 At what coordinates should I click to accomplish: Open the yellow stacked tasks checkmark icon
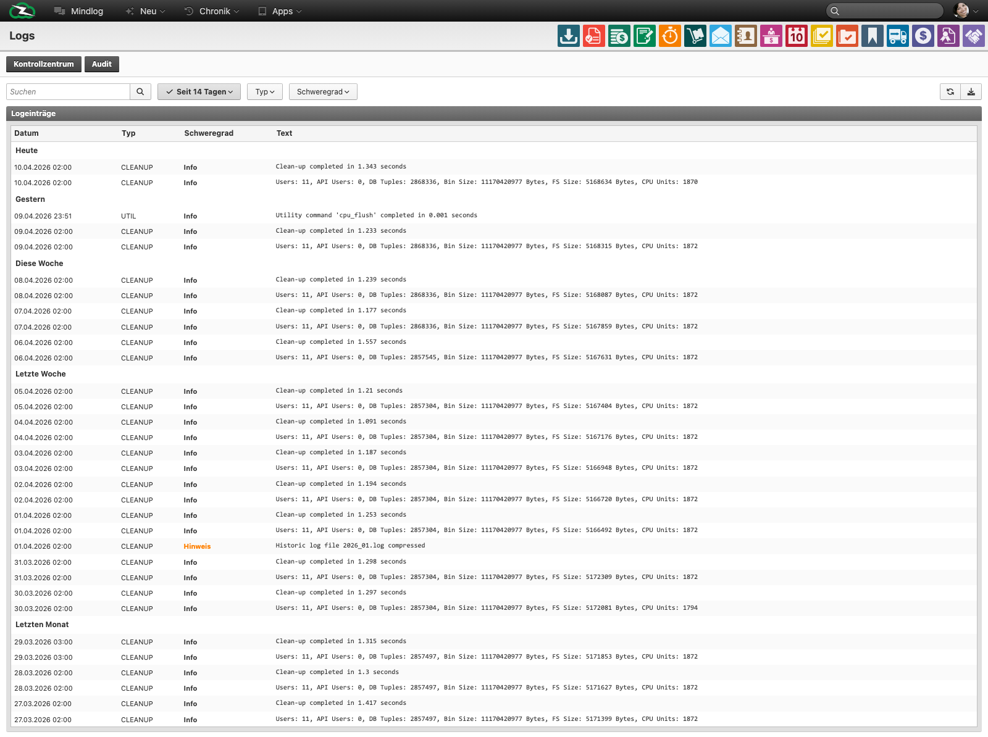821,36
